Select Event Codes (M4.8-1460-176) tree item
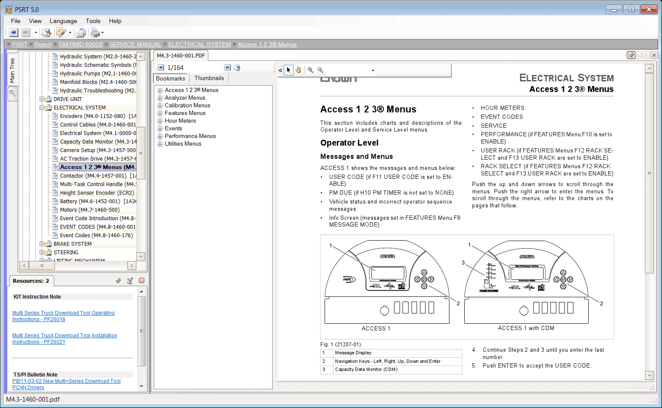The width and height of the screenshot is (662, 408). [96, 235]
